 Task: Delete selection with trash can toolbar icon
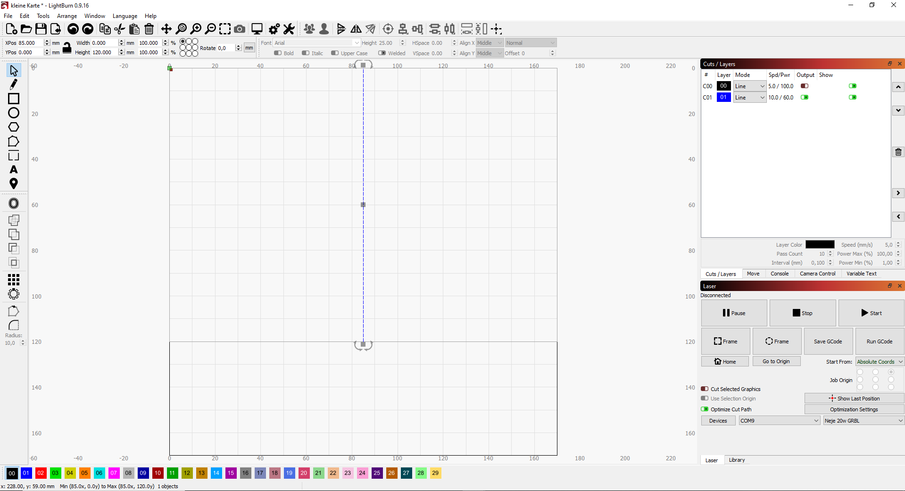tap(149, 29)
